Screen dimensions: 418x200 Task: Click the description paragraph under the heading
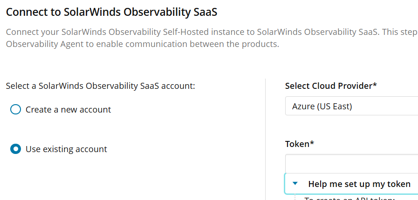[210, 33]
